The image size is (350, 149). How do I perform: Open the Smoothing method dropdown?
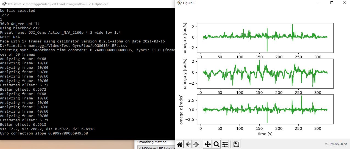(x=156, y=148)
